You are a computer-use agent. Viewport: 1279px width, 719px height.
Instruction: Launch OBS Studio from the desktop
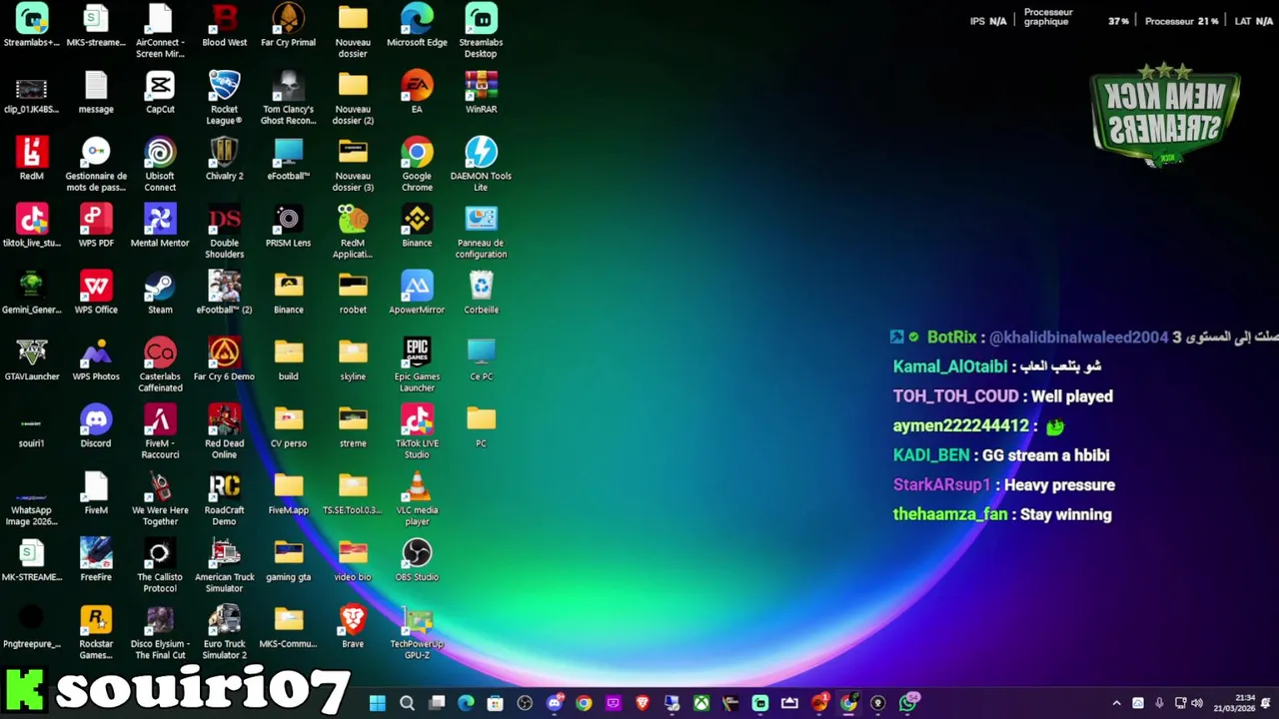tap(417, 561)
